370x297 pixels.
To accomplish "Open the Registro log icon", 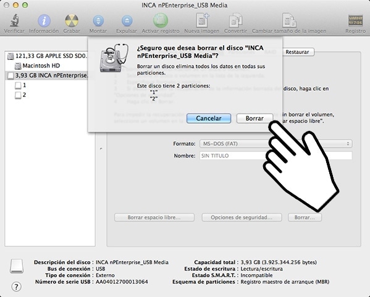I will pos(355,20).
